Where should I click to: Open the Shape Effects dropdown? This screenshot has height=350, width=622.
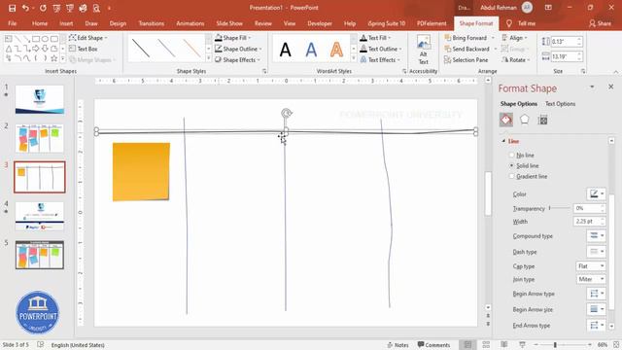237,60
